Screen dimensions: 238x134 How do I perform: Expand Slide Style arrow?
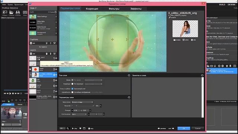[56, 22]
